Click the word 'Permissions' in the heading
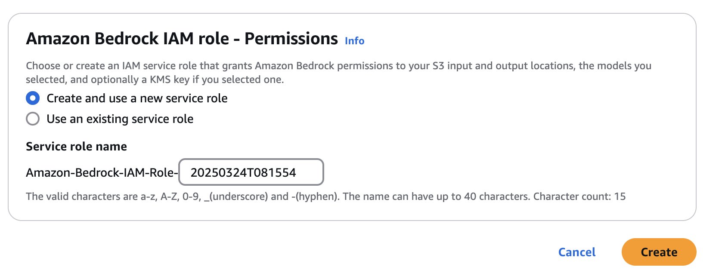This screenshot has height=276, width=725. click(x=291, y=39)
